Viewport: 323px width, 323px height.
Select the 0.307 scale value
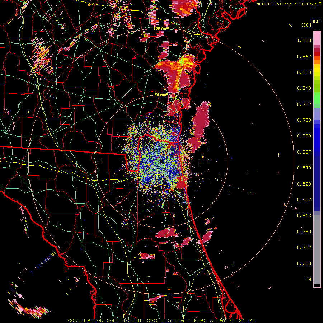point(304,248)
